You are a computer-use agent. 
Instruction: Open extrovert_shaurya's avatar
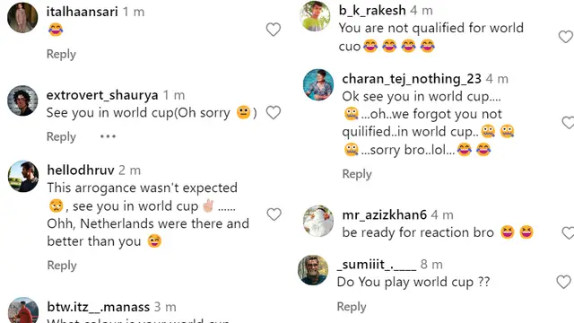[x=22, y=100]
